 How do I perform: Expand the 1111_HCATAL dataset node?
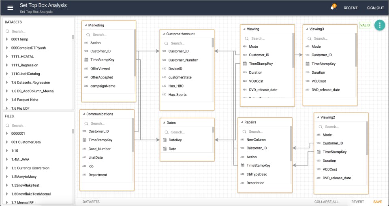tap(7, 57)
